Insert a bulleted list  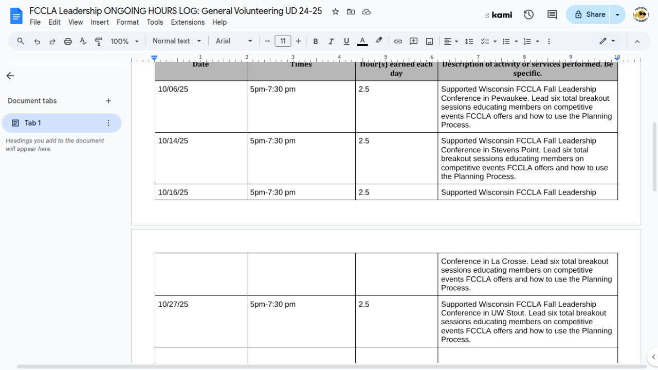pos(506,41)
